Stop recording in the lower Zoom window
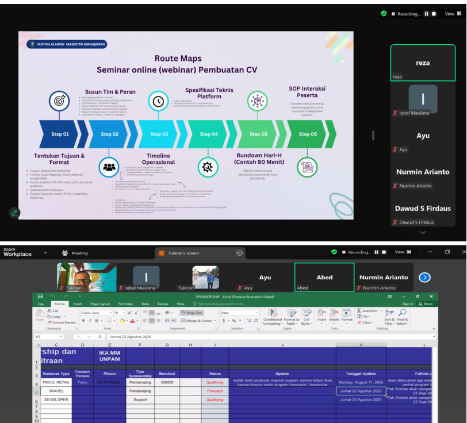The image size is (467, 423). (x=384, y=252)
